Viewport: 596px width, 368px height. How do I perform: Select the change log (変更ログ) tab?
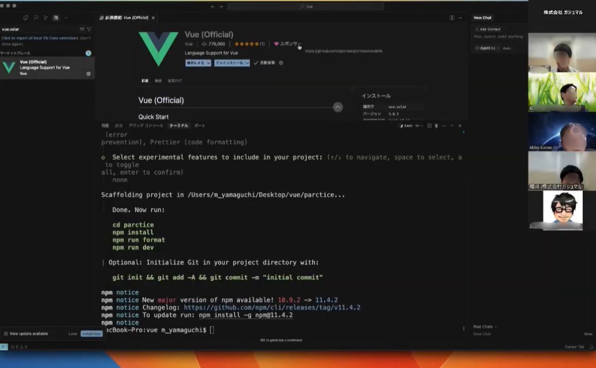pos(175,81)
